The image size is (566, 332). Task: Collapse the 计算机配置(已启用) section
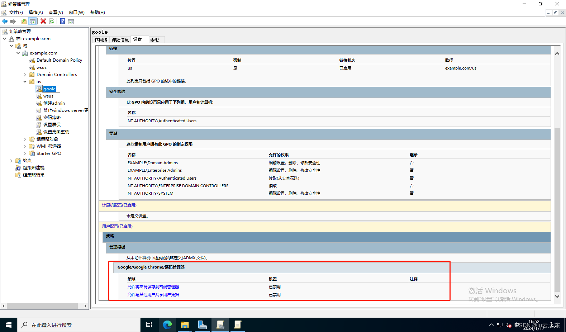coord(325,205)
